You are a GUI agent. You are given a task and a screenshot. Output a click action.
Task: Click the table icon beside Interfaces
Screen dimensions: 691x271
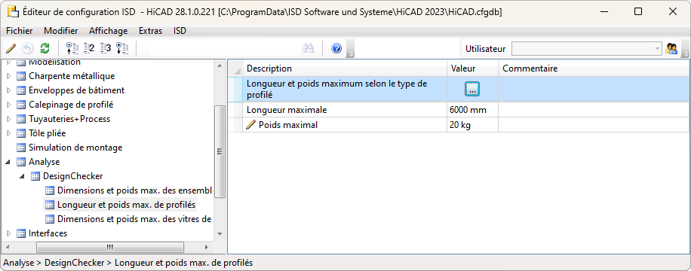(x=20, y=233)
